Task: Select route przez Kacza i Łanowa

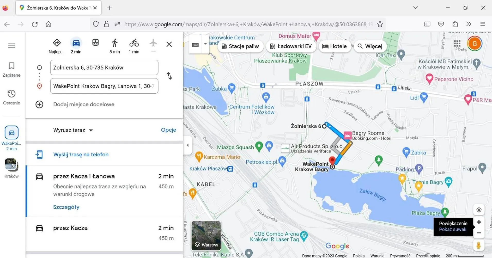Action: pyautogui.click(x=105, y=191)
